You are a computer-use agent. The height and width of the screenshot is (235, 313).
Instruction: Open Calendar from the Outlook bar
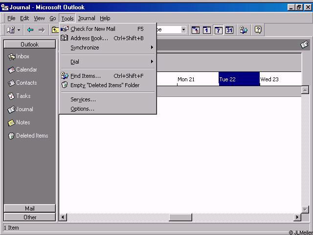click(x=12, y=70)
